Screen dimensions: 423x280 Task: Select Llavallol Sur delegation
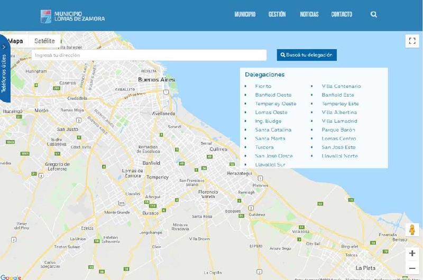(270, 164)
